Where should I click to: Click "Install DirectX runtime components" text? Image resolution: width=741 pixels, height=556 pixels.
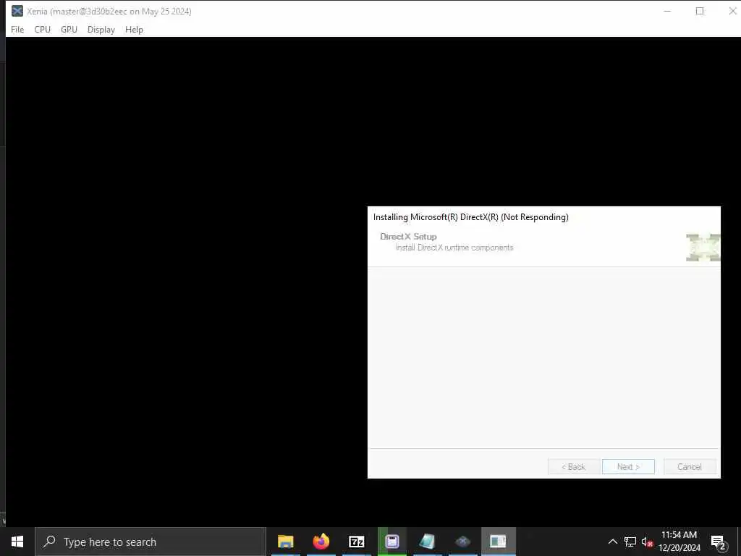point(454,248)
